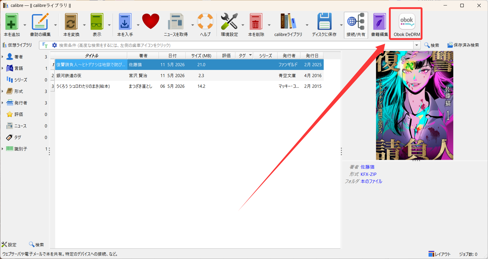The width and height of the screenshot is (488, 259).
Task: Open dropdown arrow next to ディスクに保存
Action: click(341, 25)
